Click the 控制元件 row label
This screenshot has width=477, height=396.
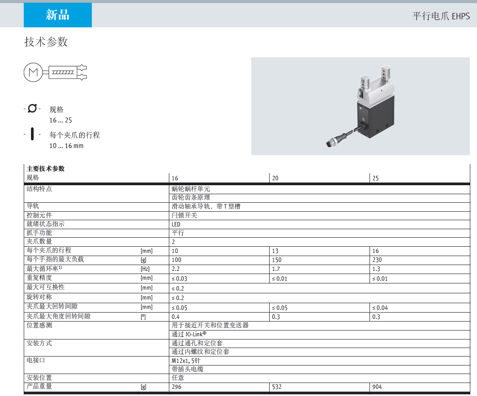click(x=39, y=215)
